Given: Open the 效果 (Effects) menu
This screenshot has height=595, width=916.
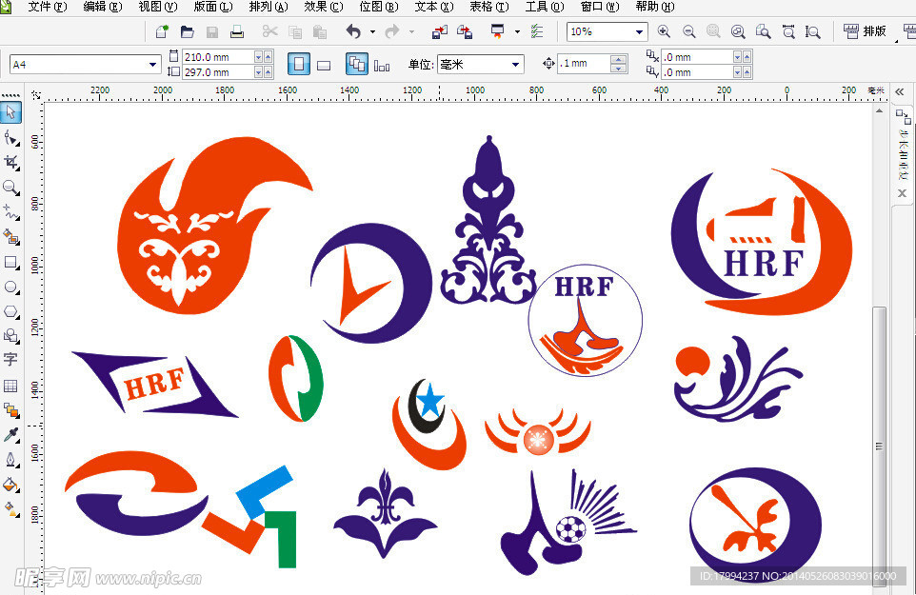Looking at the screenshot, I should pyautogui.click(x=323, y=7).
